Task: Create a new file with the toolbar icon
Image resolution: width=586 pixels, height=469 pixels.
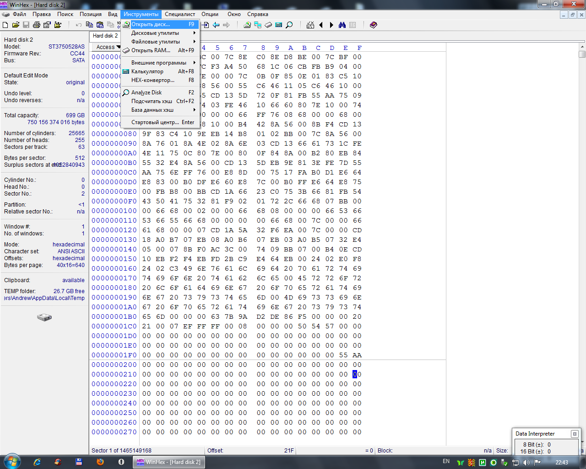Action: coord(5,25)
